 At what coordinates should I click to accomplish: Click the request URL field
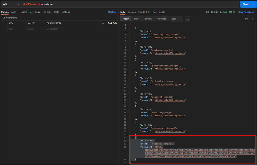(129, 4)
